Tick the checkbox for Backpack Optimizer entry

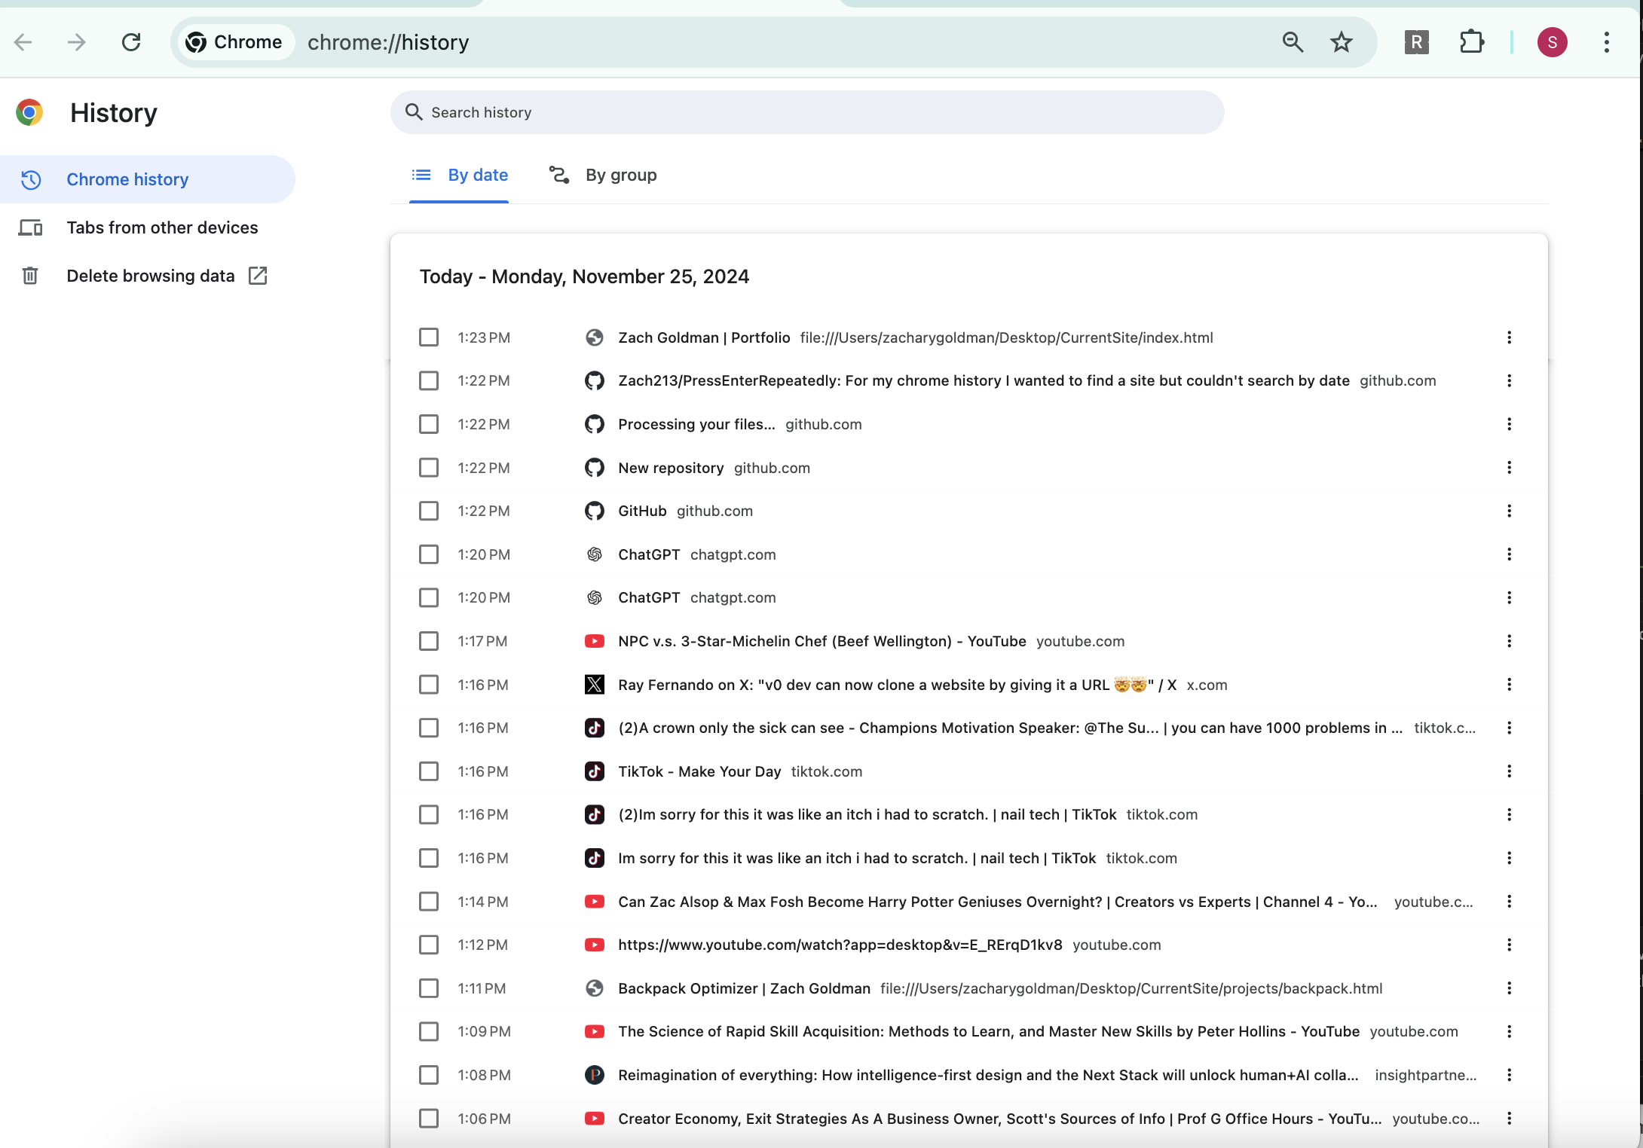tap(429, 988)
